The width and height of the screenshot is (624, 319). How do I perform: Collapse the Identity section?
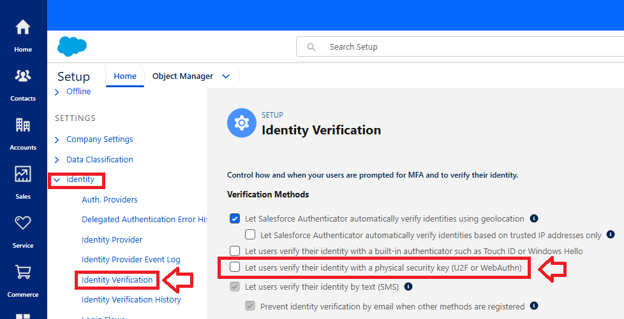click(x=57, y=180)
